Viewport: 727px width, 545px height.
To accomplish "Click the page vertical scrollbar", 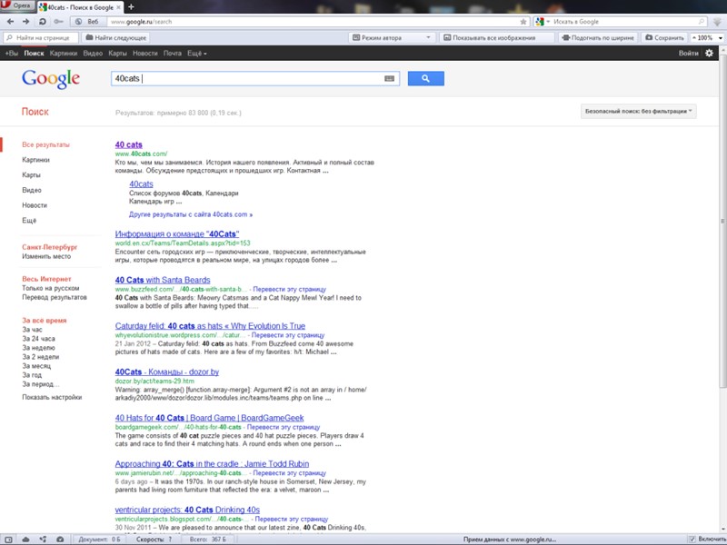I will (722, 223).
